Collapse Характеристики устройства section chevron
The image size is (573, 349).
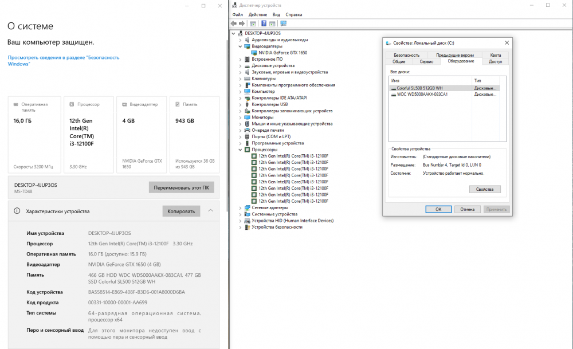pos(210,211)
